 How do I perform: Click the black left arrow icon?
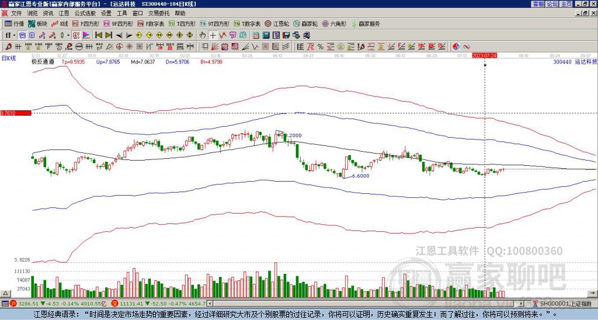119,36
